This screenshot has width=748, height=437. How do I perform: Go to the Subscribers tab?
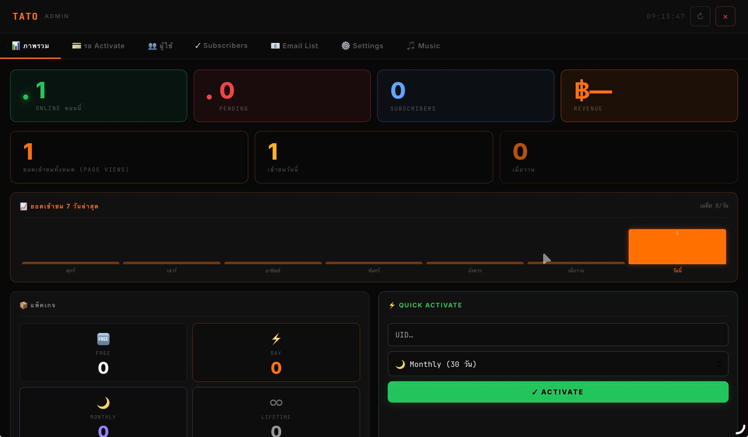click(x=221, y=46)
